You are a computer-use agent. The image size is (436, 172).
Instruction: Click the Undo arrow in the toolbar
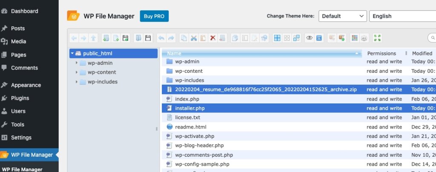tap(161, 38)
